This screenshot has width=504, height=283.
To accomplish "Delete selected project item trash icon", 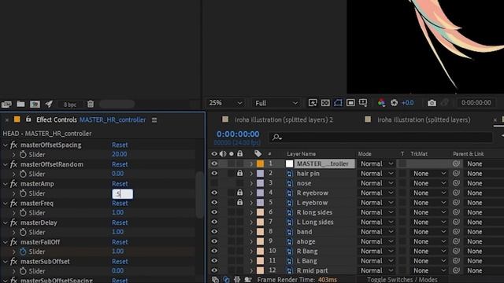I will (91, 104).
